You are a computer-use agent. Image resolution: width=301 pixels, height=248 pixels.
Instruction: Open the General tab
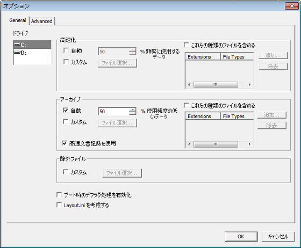[18, 20]
